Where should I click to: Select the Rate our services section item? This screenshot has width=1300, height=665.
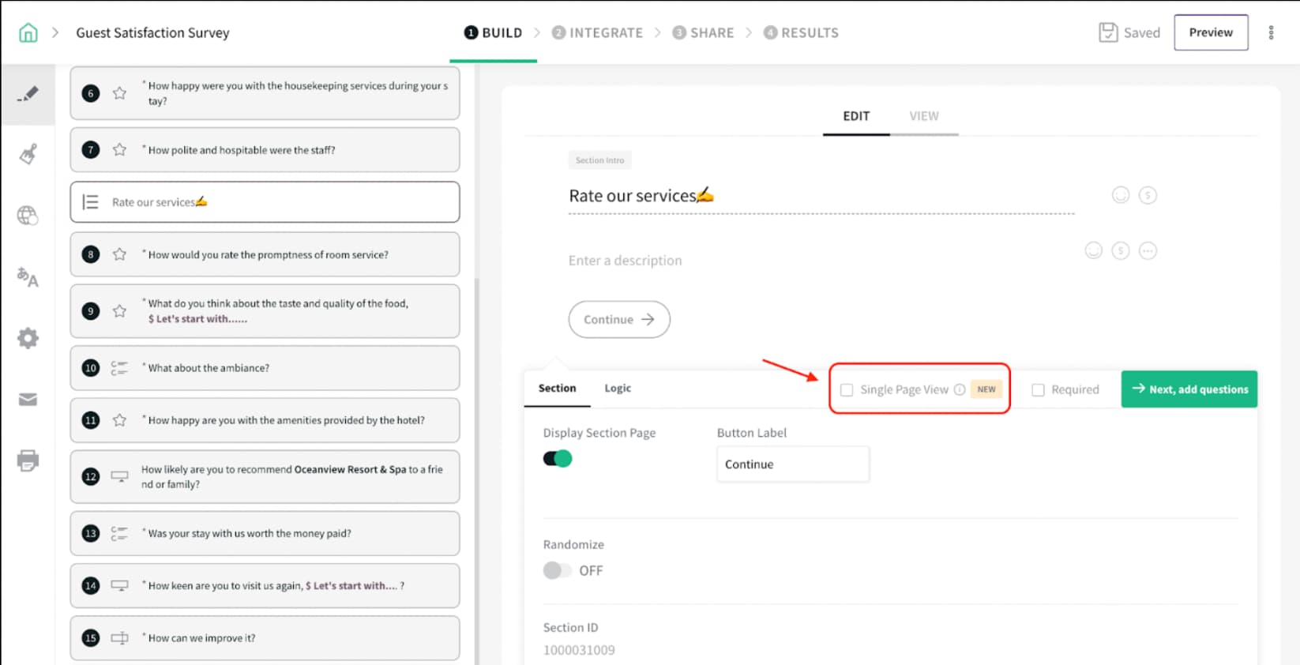tap(265, 202)
